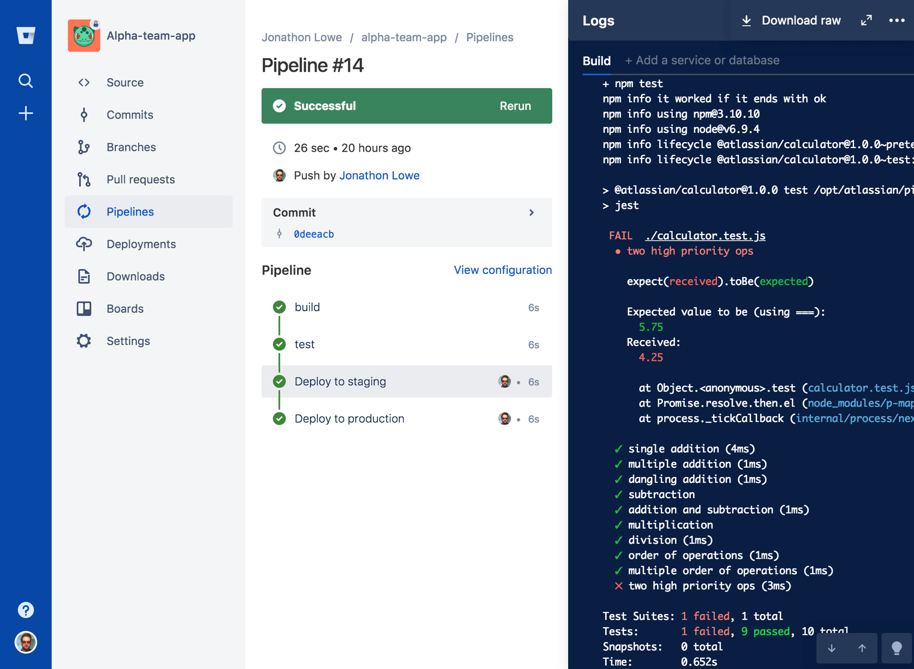914x669 pixels.
Task: Click the lightbulb feedback icon
Action: tap(897, 648)
